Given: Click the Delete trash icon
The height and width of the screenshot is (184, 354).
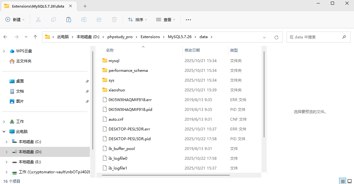Looking at the screenshot, I should 114,20.
